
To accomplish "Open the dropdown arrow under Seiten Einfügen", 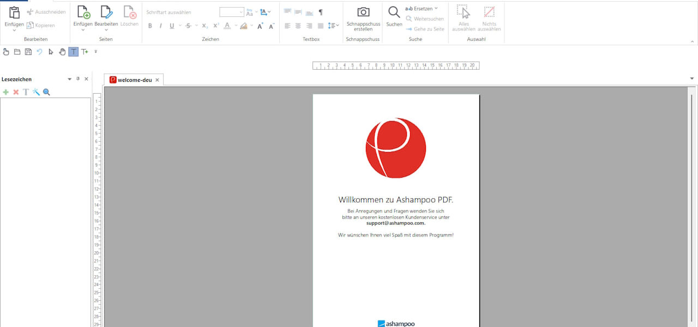I will [x=83, y=30].
